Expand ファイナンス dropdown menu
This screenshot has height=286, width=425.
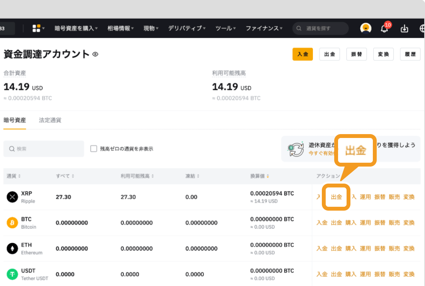pyautogui.click(x=264, y=28)
